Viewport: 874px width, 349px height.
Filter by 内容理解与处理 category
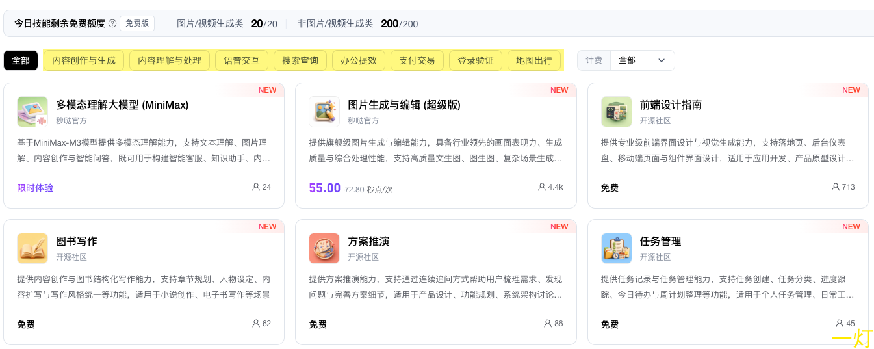[x=170, y=60]
